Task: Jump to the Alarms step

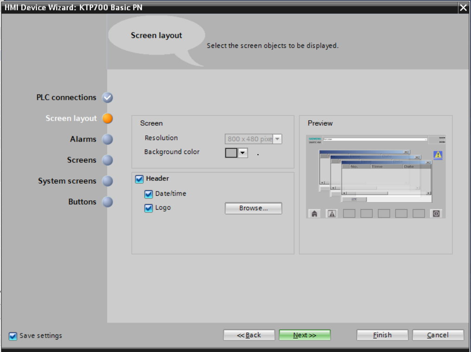Action: coord(107,139)
